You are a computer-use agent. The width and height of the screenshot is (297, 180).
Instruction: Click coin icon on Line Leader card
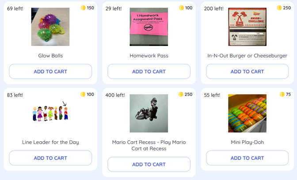point(83,94)
